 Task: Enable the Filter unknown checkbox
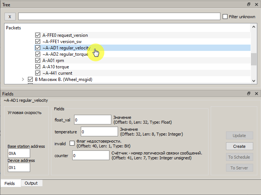click(225, 16)
